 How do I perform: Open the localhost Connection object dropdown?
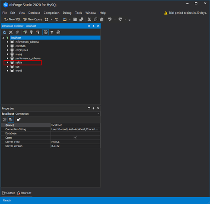pos(98,114)
